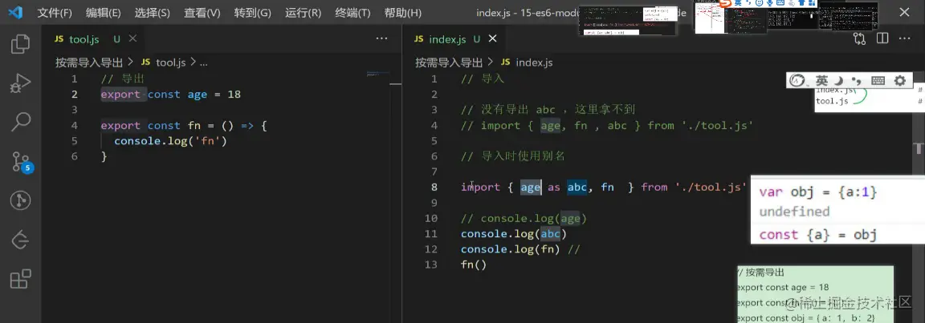Open 编辑(E) menu
The height and width of the screenshot is (323, 925).
[x=104, y=12]
